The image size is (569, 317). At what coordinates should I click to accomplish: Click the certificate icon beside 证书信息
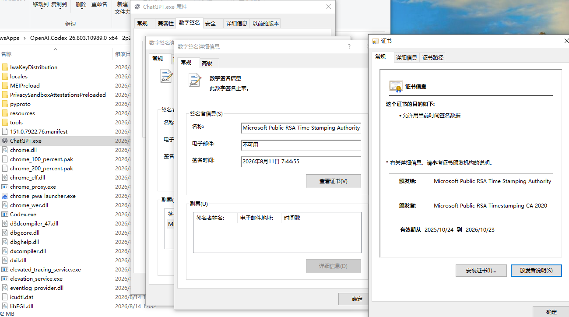pos(396,86)
